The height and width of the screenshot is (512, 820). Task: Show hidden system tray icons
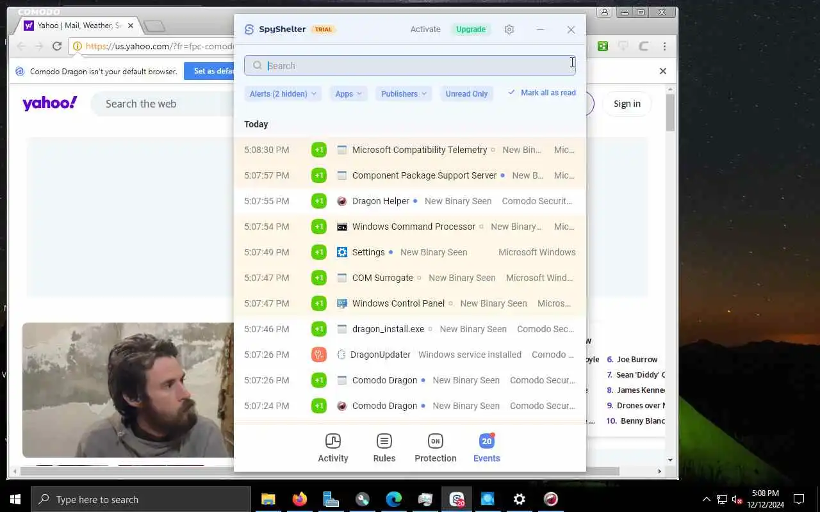[x=707, y=499]
